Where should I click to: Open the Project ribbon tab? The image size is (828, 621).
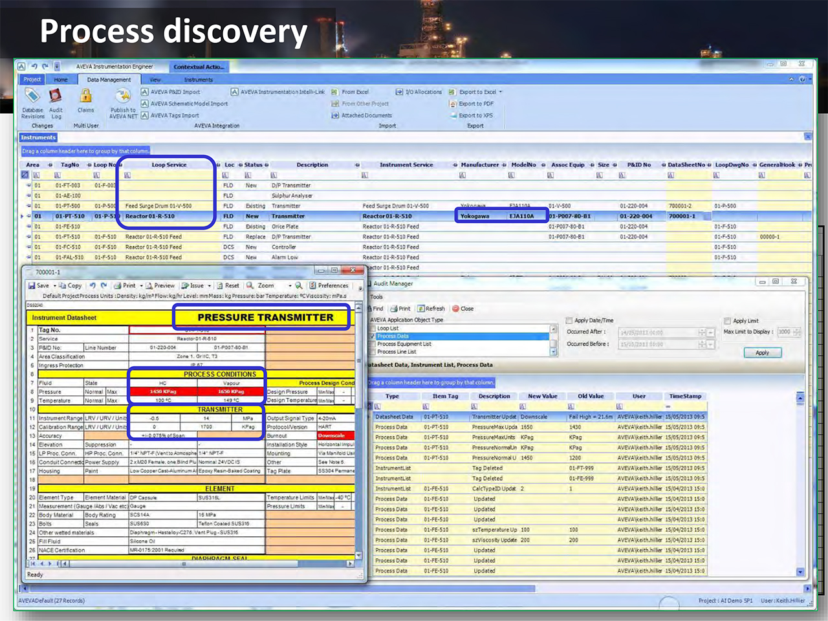click(32, 80)
